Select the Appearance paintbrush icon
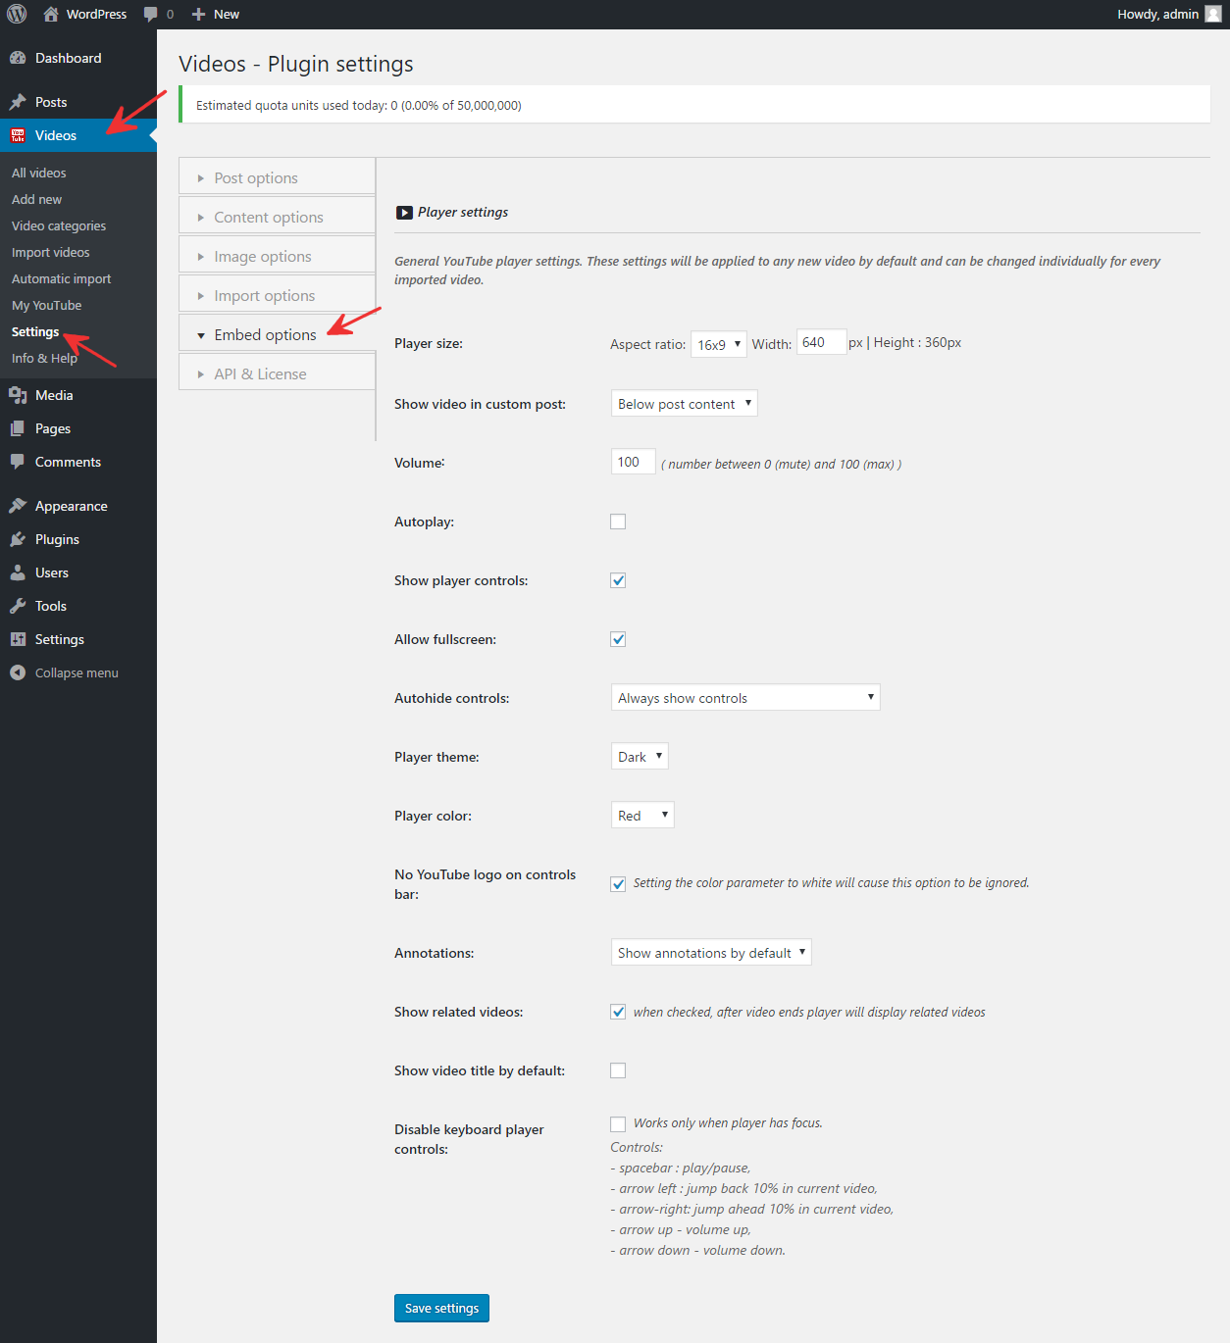The image size is (1230, 1343). tap(19, 505)
